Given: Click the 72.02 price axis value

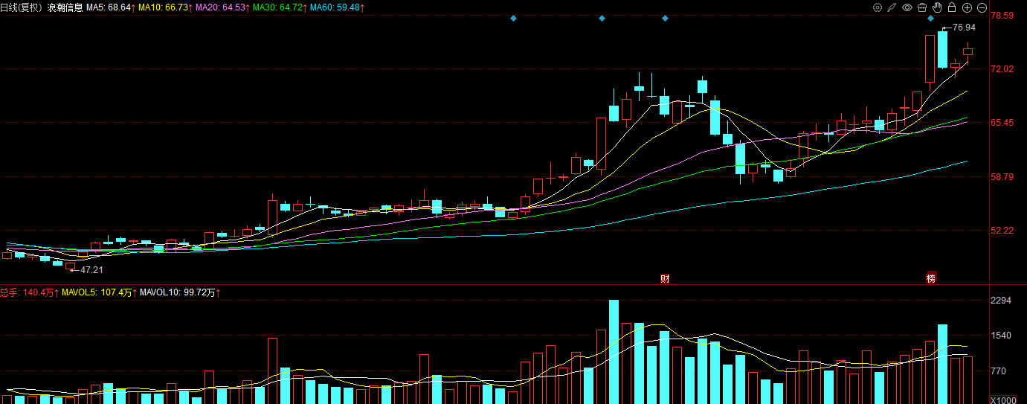Looking at the screenshot, I should pos(1002,69).
